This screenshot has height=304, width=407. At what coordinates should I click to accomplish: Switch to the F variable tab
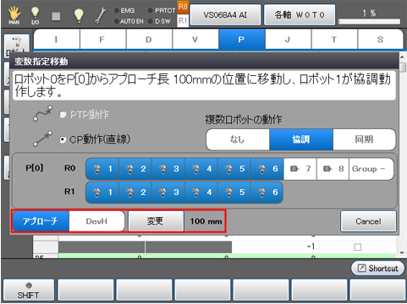103,40
